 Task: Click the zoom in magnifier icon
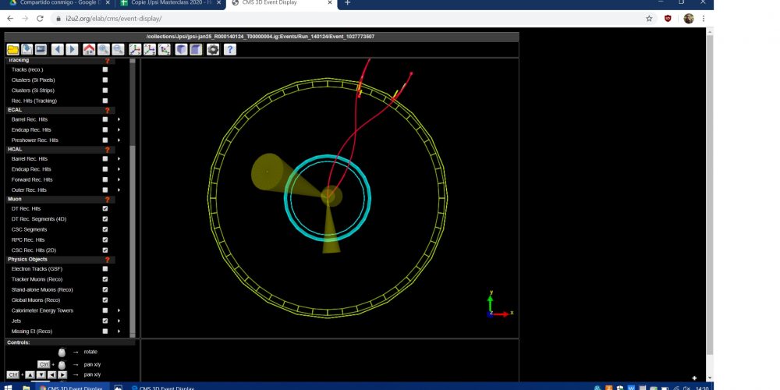(103, 49)
